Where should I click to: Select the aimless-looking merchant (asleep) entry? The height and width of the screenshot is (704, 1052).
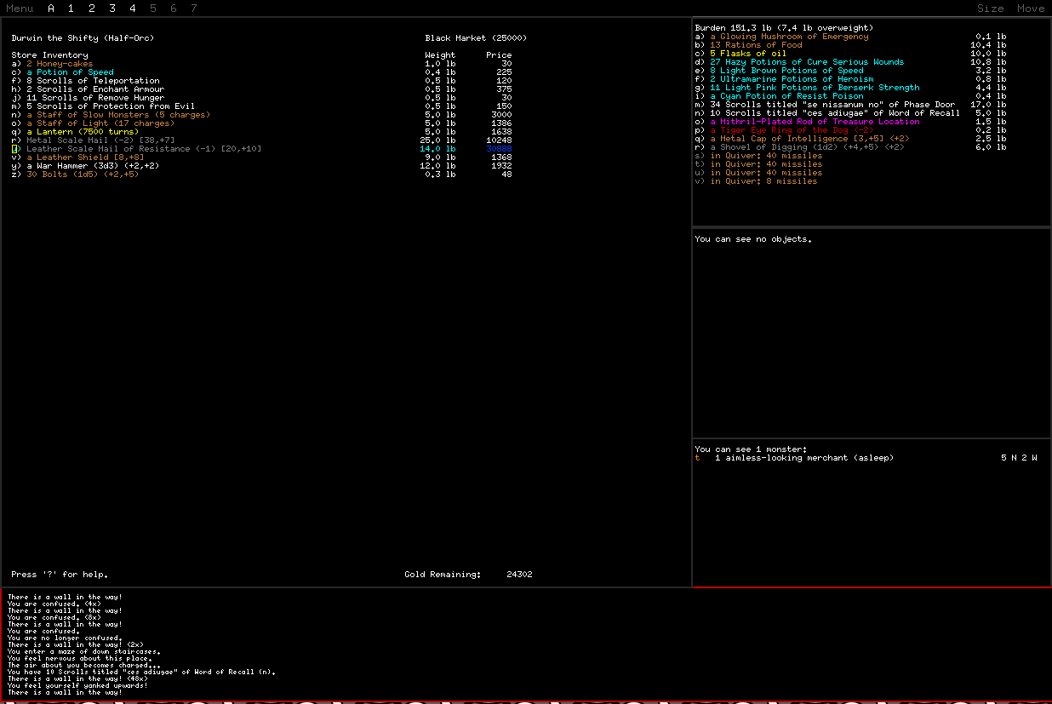pos(866,458)
